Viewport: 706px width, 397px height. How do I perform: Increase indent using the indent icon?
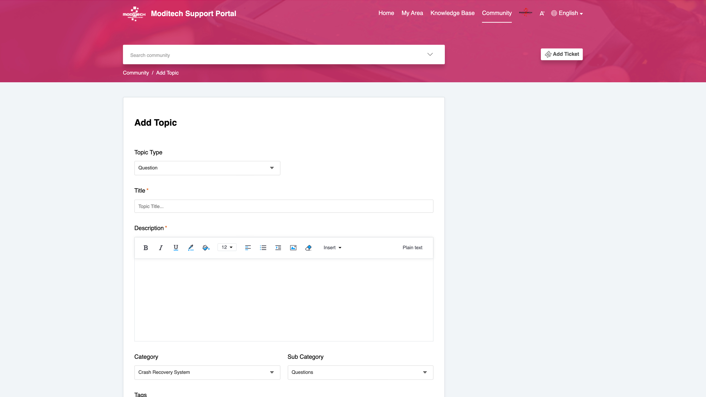click(x=278, y=248)
